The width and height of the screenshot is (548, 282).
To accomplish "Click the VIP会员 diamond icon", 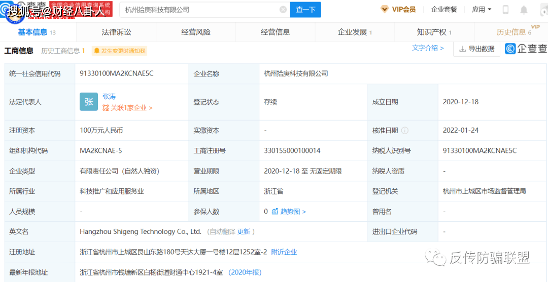I will tap(384, 9).
